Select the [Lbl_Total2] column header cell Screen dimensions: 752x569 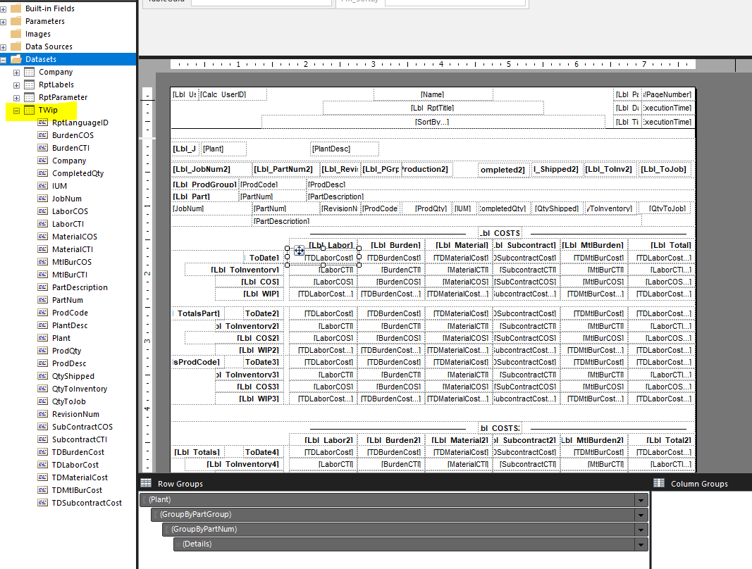pyautogui.click(x=661, y=440)
